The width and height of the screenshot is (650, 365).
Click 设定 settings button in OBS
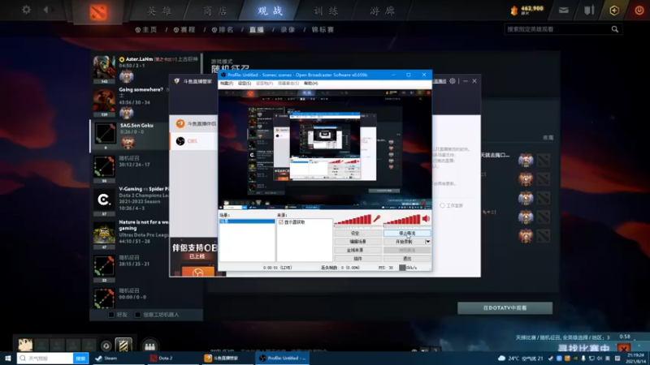click(x=357, y=234)
